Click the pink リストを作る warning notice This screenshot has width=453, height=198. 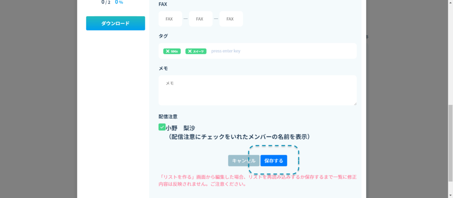[x=257, y=180]
